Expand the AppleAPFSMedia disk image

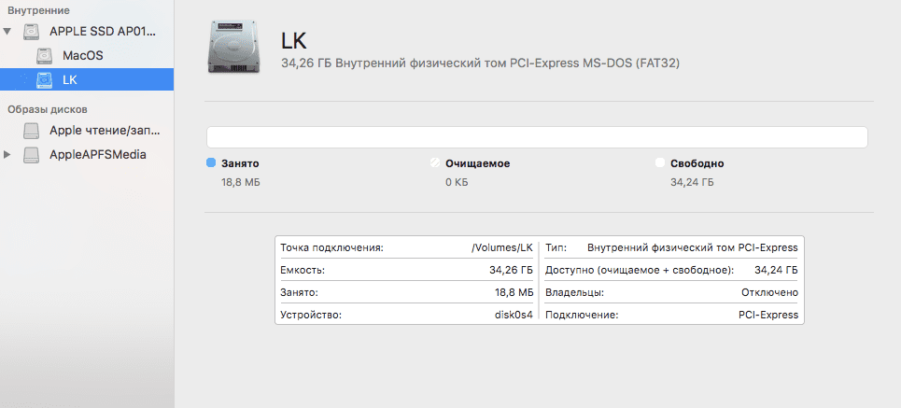(7, 155)
